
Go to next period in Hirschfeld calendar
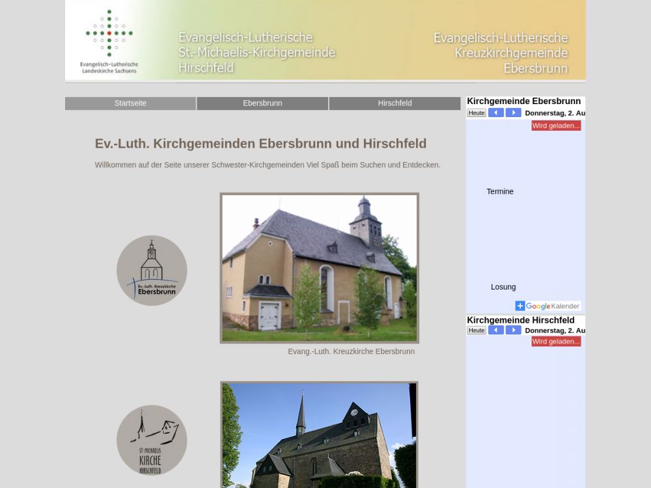[x=513, y=331]
